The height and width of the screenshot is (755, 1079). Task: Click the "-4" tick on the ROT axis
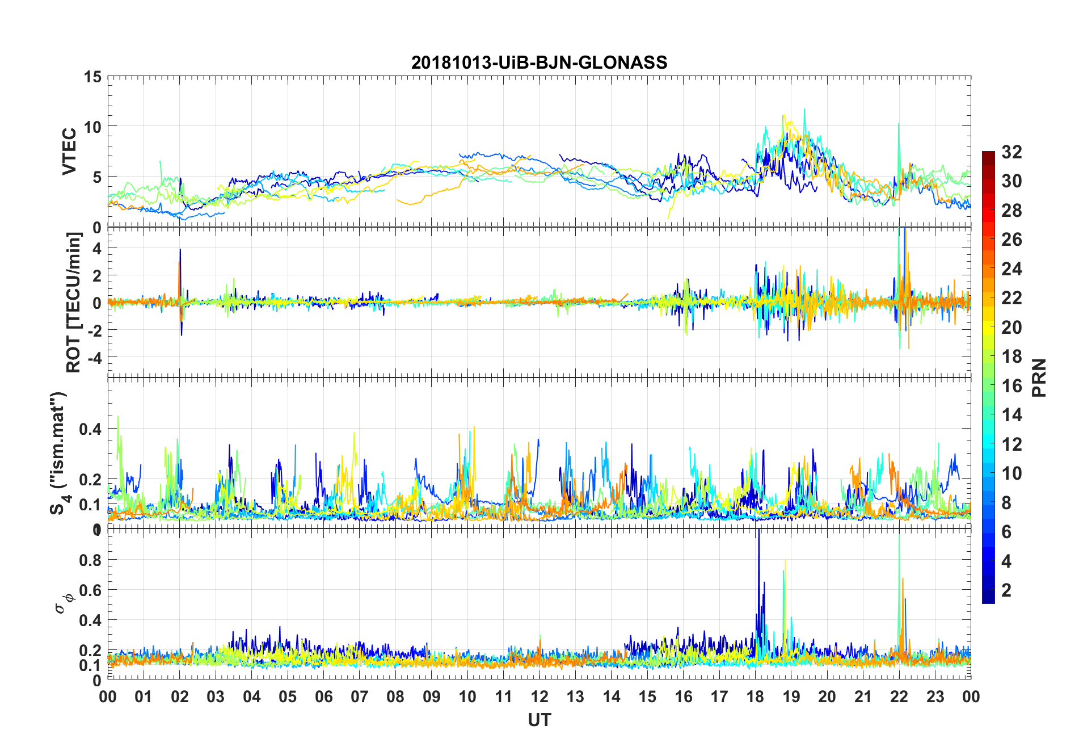(95, 358)
